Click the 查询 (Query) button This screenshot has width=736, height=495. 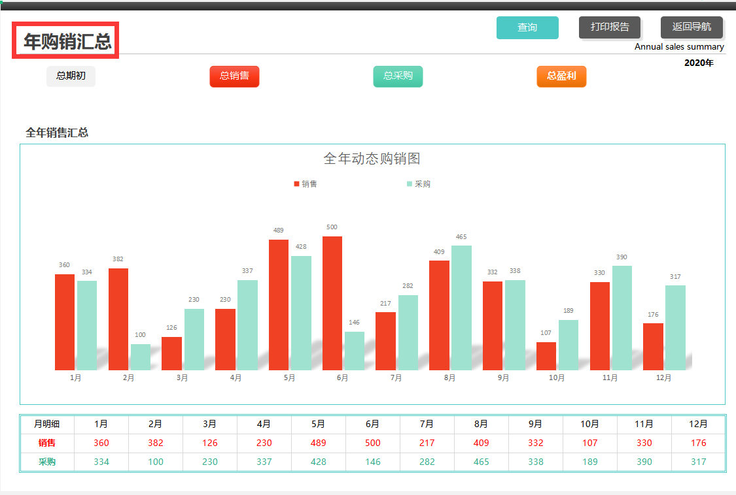[x=527, y=27]
